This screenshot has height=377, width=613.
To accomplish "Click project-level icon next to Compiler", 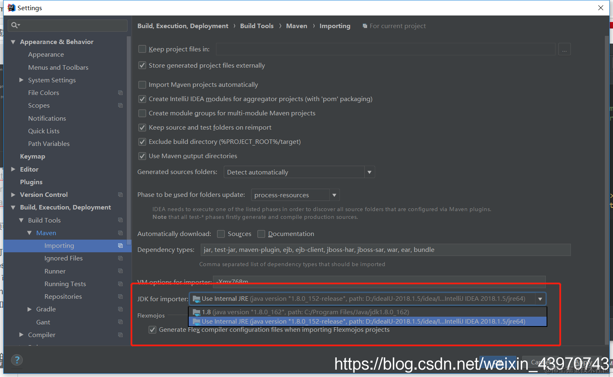I will pyautogui.click(x=120, y=335).
